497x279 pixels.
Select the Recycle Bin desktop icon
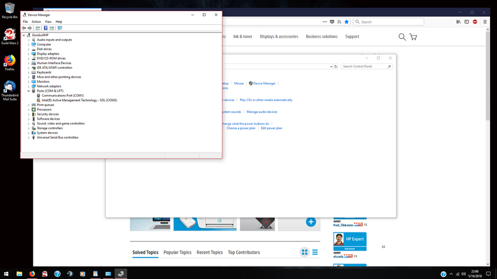[x=9, y=11]
